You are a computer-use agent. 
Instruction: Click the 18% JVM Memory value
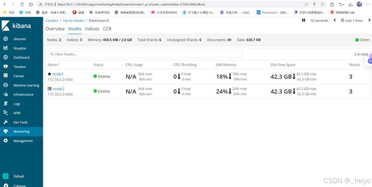[x=222, y=77]
